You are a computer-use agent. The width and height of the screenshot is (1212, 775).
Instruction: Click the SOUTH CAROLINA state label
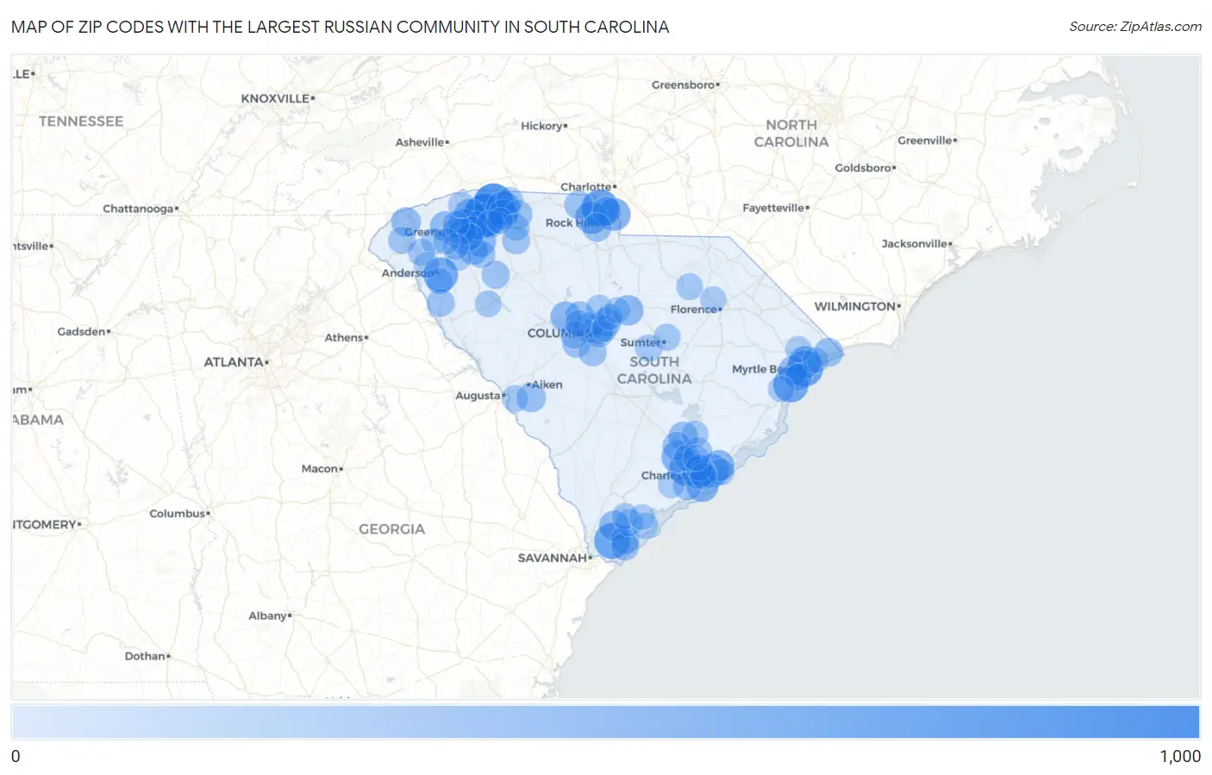pos(654,370)
